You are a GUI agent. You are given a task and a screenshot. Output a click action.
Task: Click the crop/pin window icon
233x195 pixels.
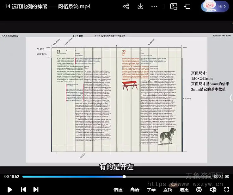click(188, 6)
